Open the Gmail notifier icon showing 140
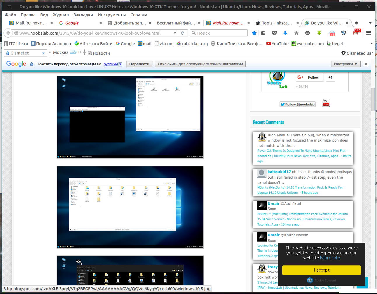Viewport: 377px width, 294px height. click(x=357, y=32)
